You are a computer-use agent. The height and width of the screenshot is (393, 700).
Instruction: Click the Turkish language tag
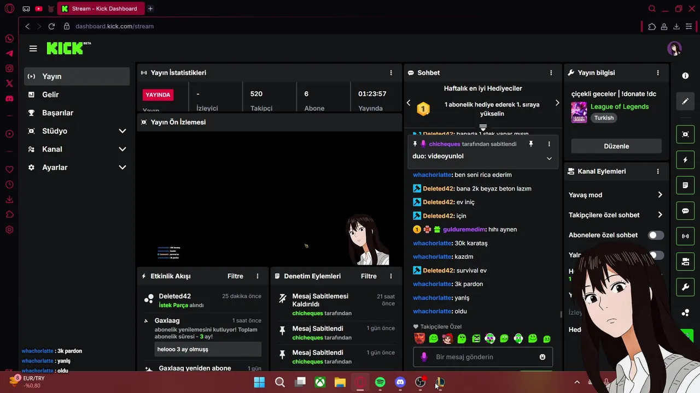click(604, 118)
